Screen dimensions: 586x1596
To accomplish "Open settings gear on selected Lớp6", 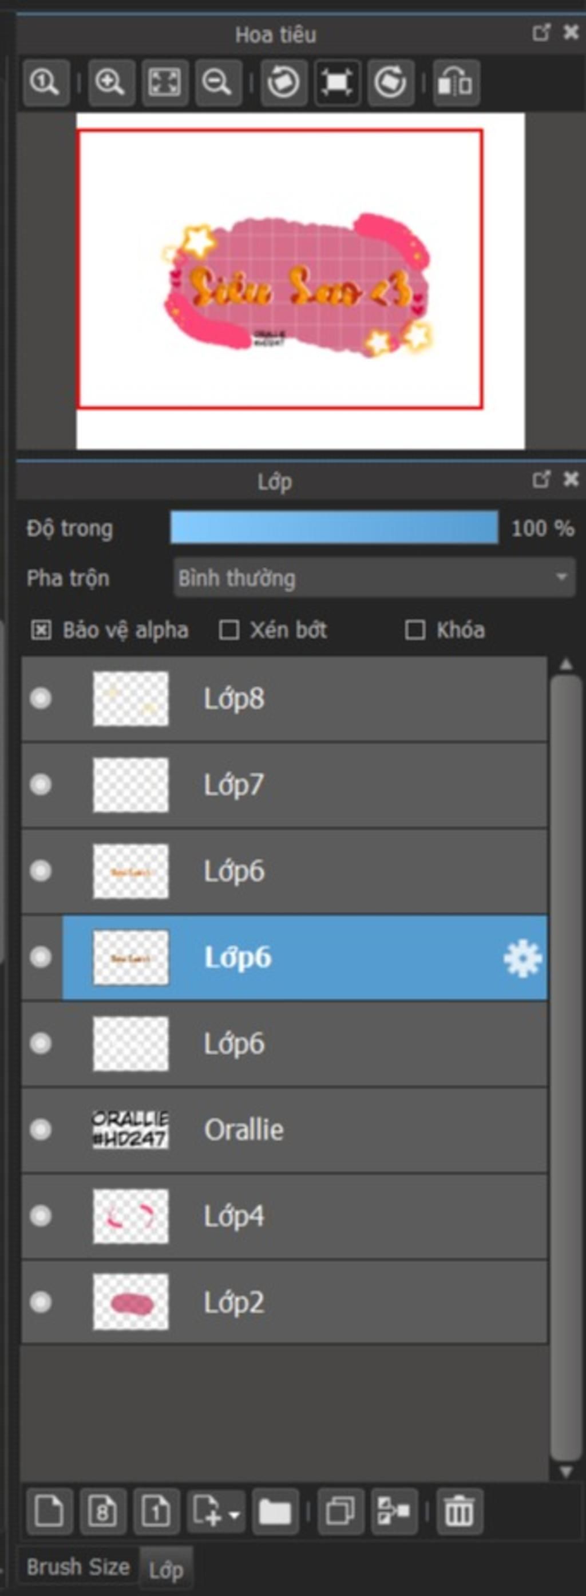I will click(x=523, y=958).
